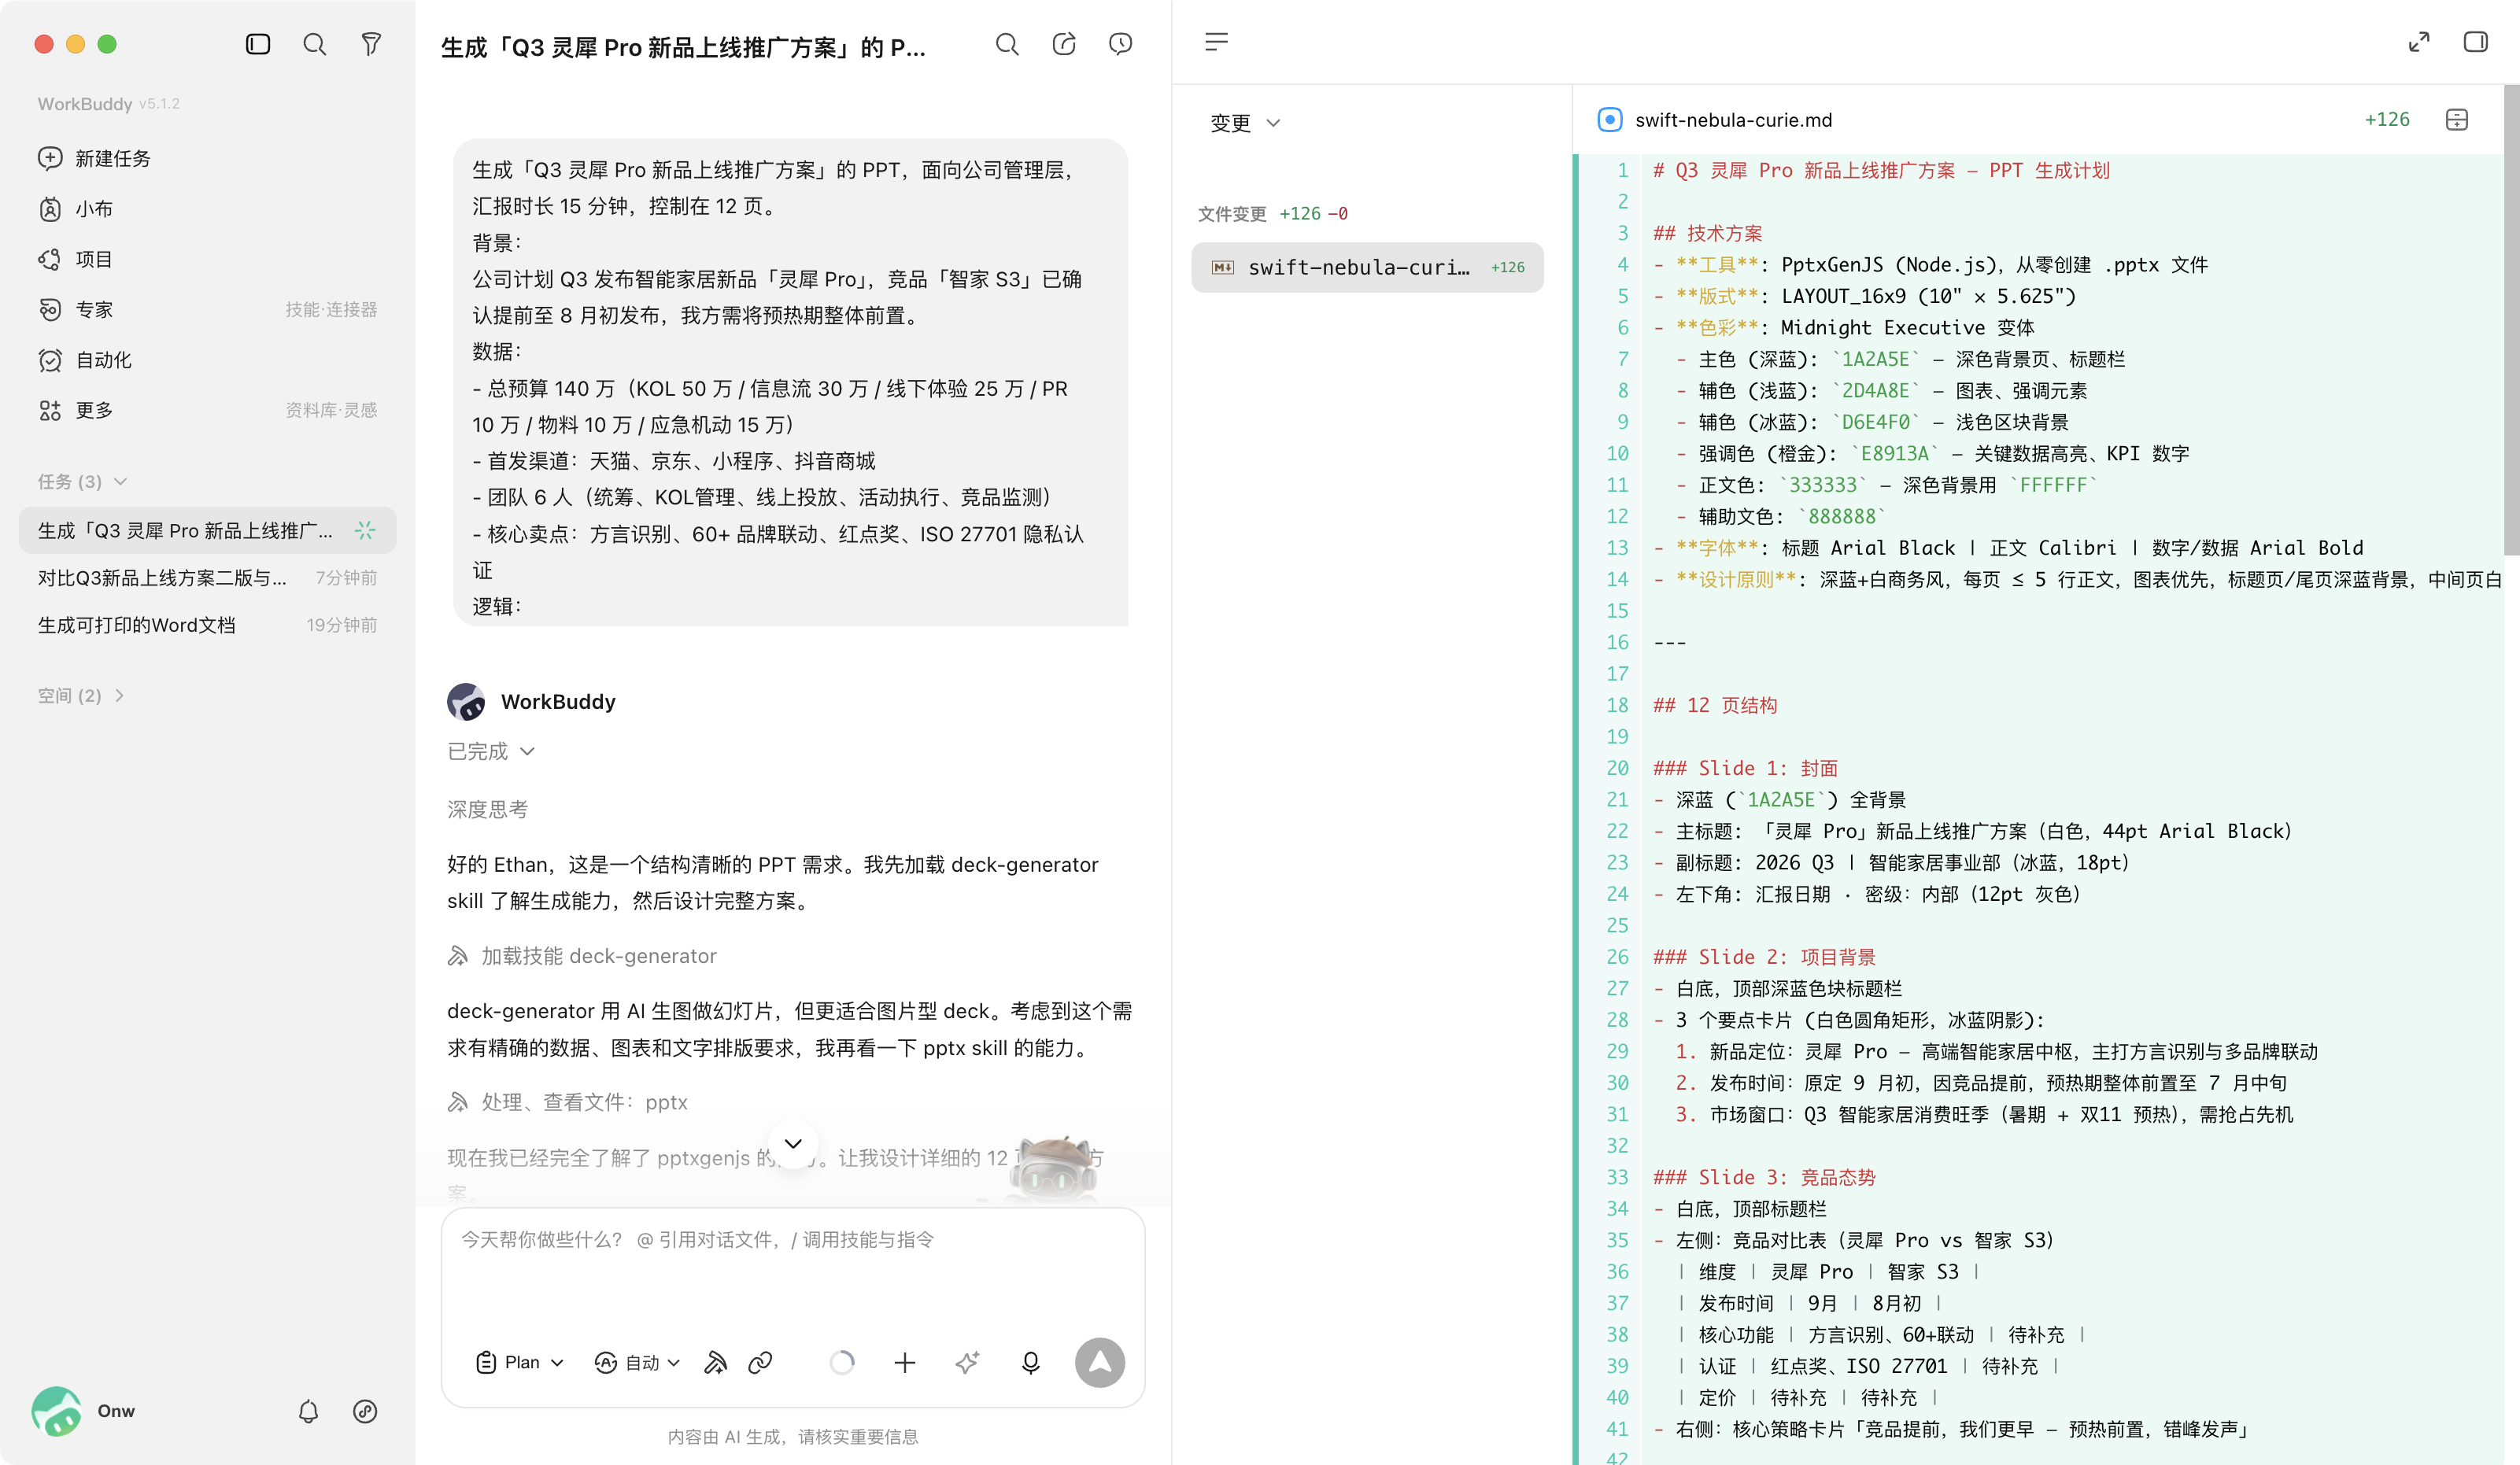Viewport: 2520px width, 1465px height.
Task: Click the scroll-to-bottom chevron button
Action: [x=793, y=1143]
